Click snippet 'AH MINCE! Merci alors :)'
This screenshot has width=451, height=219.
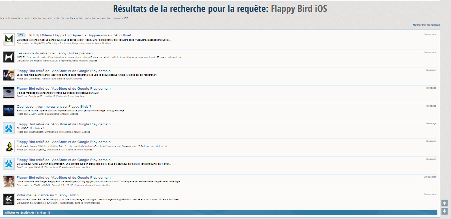click(30, 128)
